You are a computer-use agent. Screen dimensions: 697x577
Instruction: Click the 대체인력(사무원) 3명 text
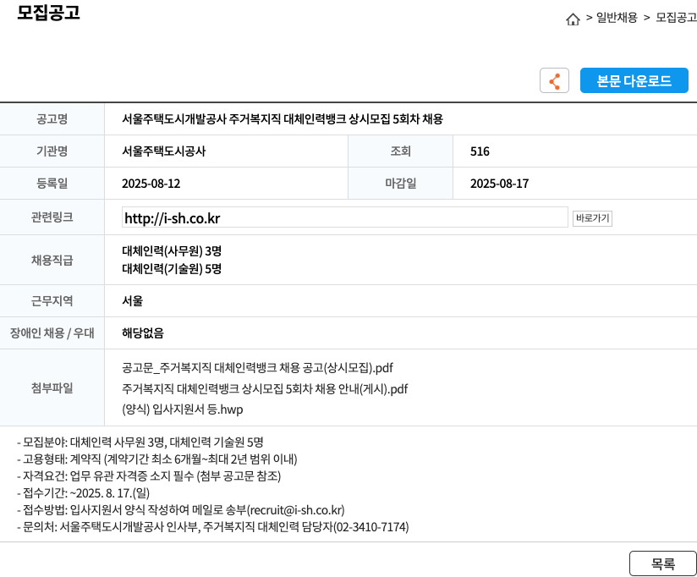tap(172, 251)
